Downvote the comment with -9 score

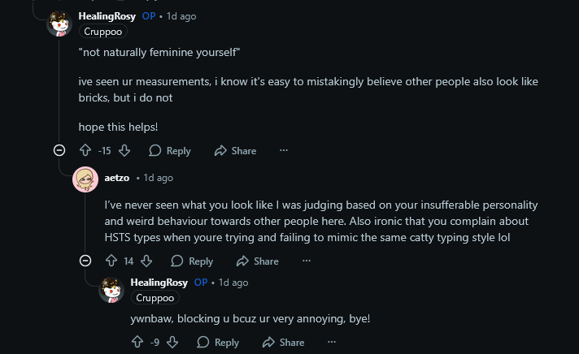[172, 342]
